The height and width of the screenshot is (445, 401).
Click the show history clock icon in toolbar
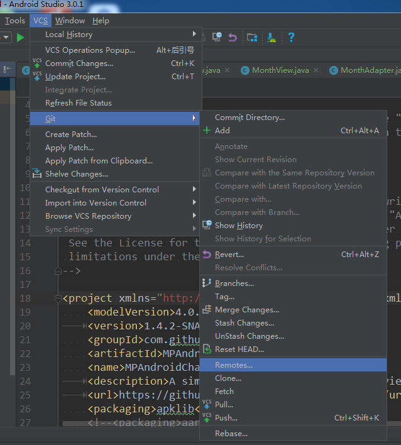217,37
